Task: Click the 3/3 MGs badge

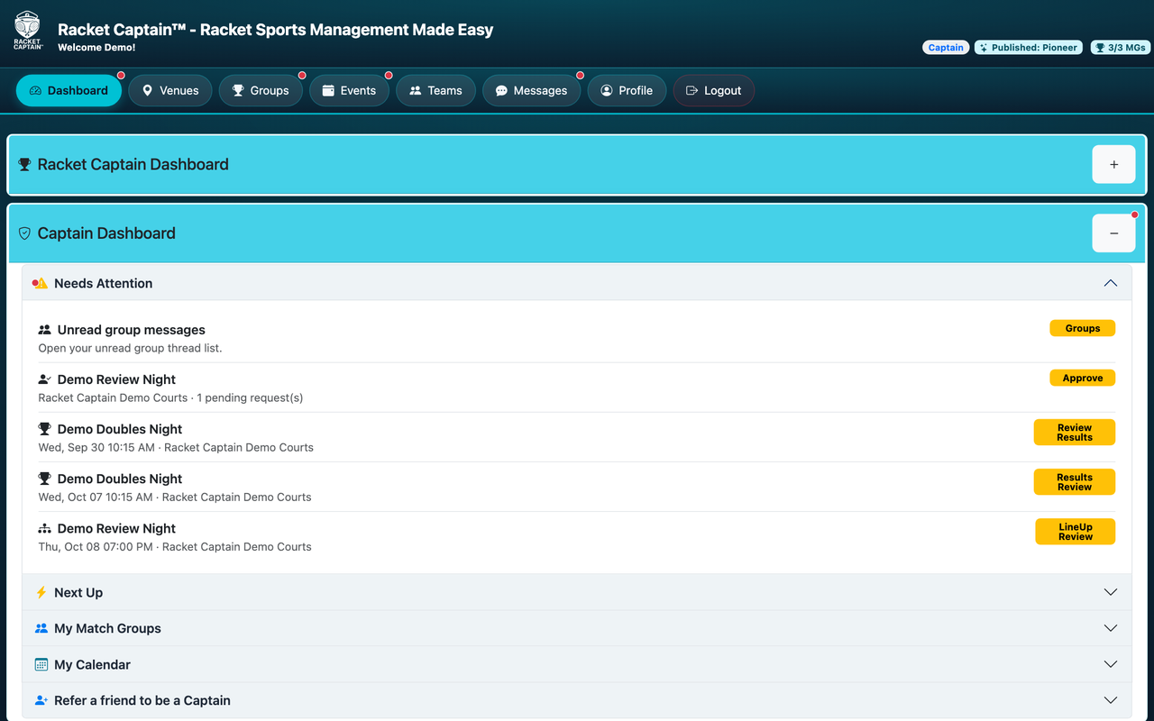Action: [1119, 48]
